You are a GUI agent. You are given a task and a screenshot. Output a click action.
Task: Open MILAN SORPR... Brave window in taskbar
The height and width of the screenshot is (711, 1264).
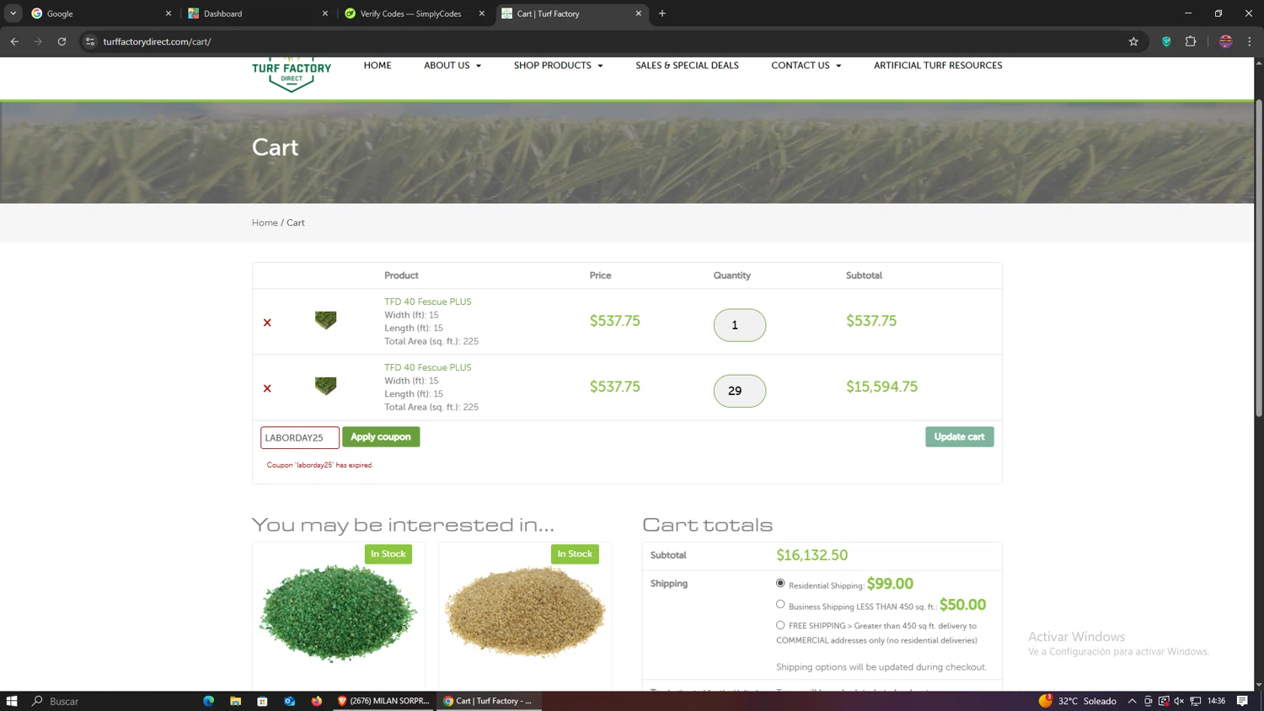[x=383, y=701]
